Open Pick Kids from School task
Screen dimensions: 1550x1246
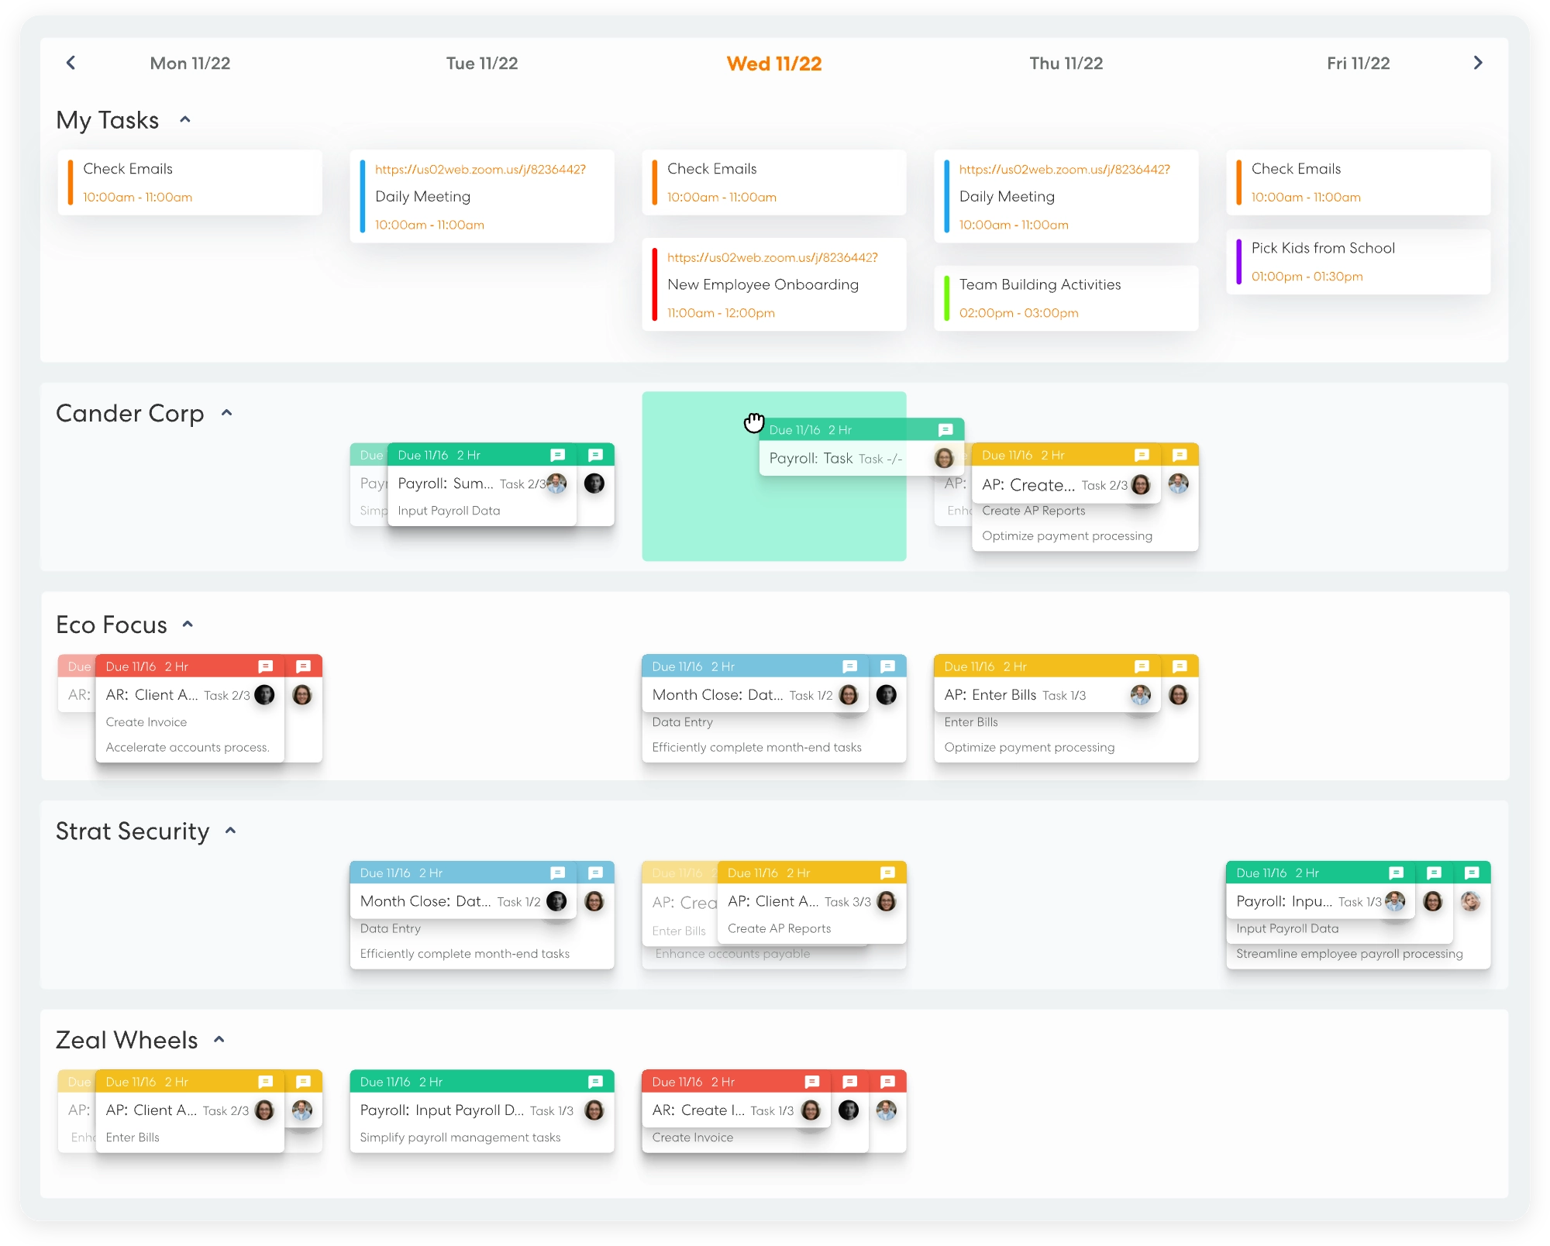click(x=1359, y=262)
